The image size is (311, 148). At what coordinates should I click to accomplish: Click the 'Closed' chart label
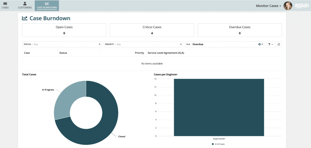tap(122, 136)
